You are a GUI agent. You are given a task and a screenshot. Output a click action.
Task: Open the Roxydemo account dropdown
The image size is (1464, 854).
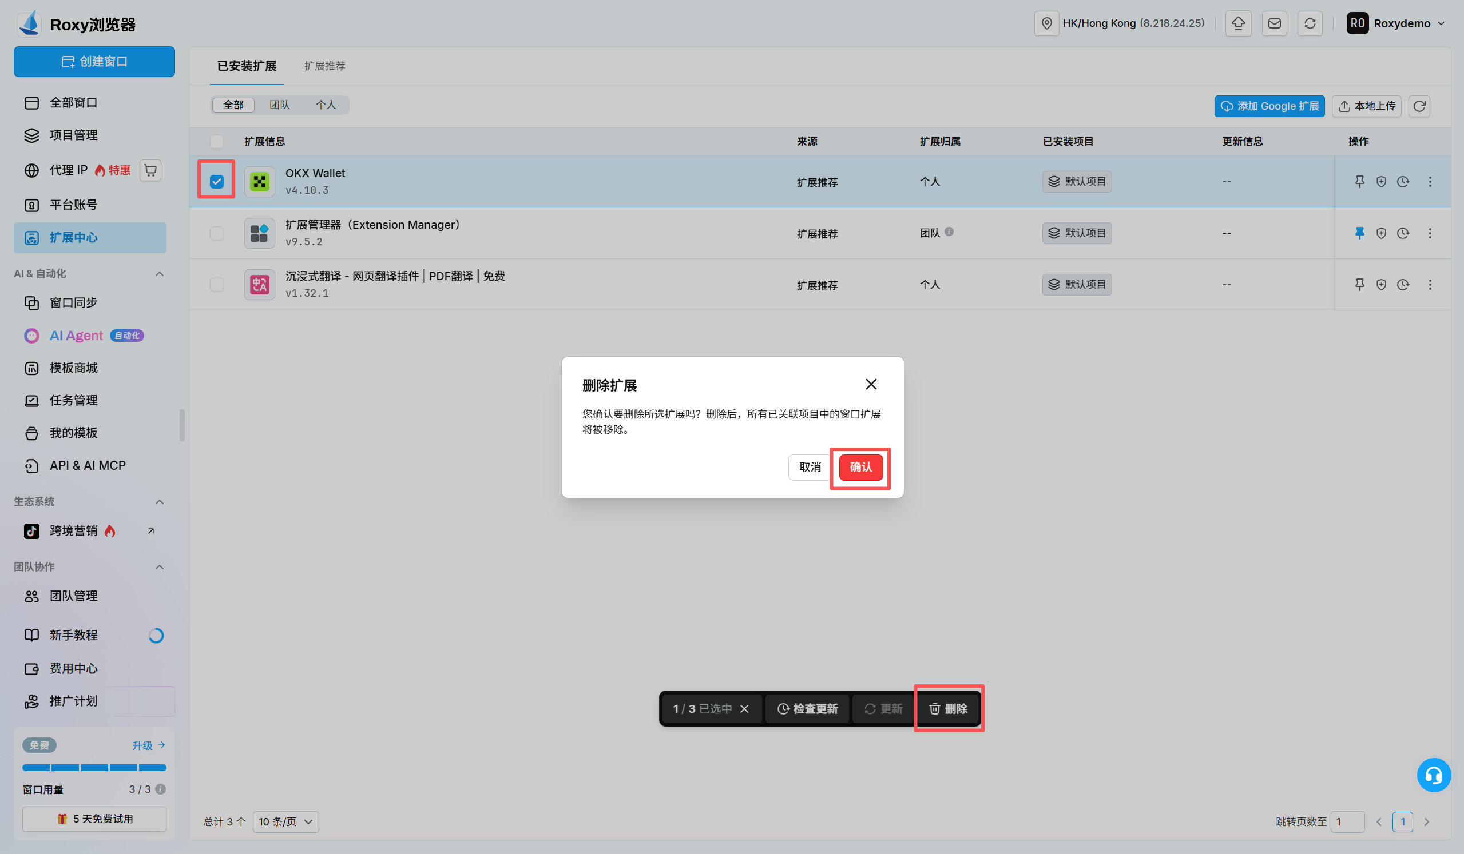tap(1395, 23)
